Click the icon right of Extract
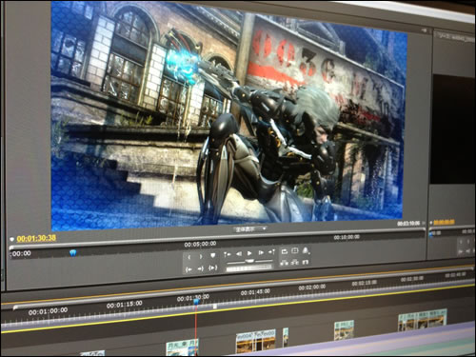Image resolution: width=476 pixels, height=357 pixels. click(306, 250)
